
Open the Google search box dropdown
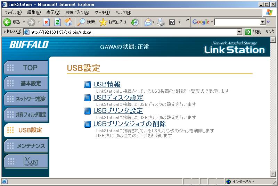pos(263,22)
